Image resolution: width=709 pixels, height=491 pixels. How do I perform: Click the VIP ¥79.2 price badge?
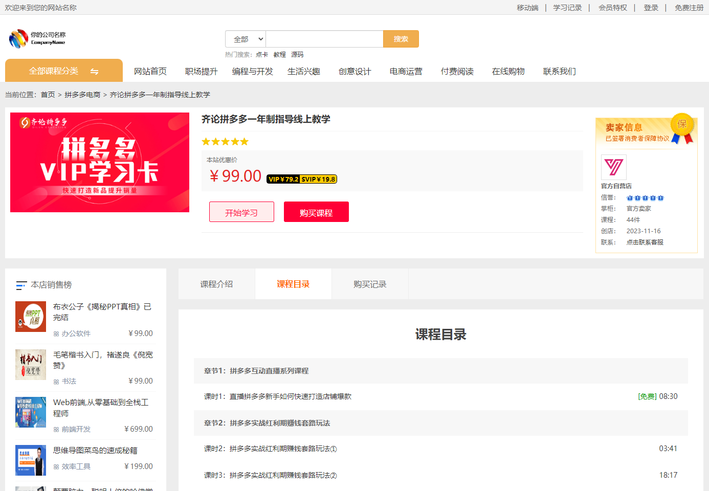point(283,179)
